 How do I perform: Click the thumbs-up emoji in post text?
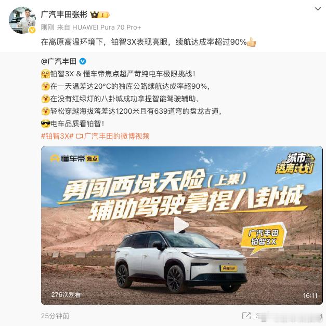[x=252, y=42]
